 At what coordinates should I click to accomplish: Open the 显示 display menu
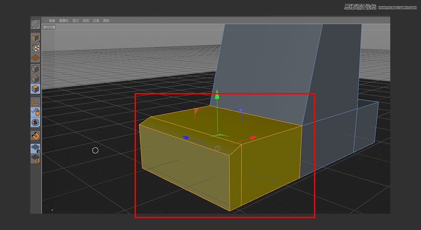[75, 21]
